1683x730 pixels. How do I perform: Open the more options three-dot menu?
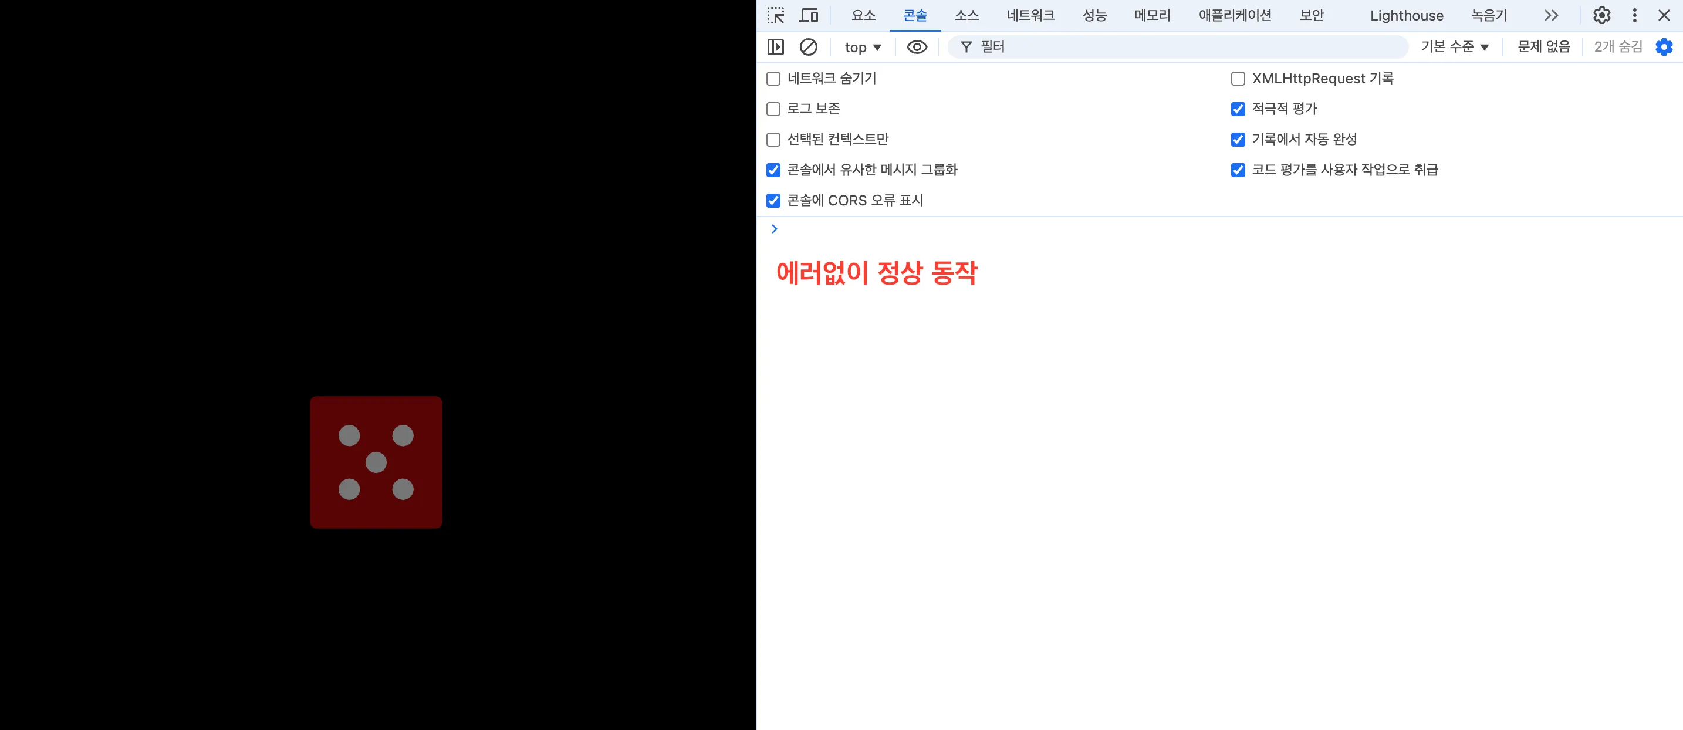click(1634, 15)
